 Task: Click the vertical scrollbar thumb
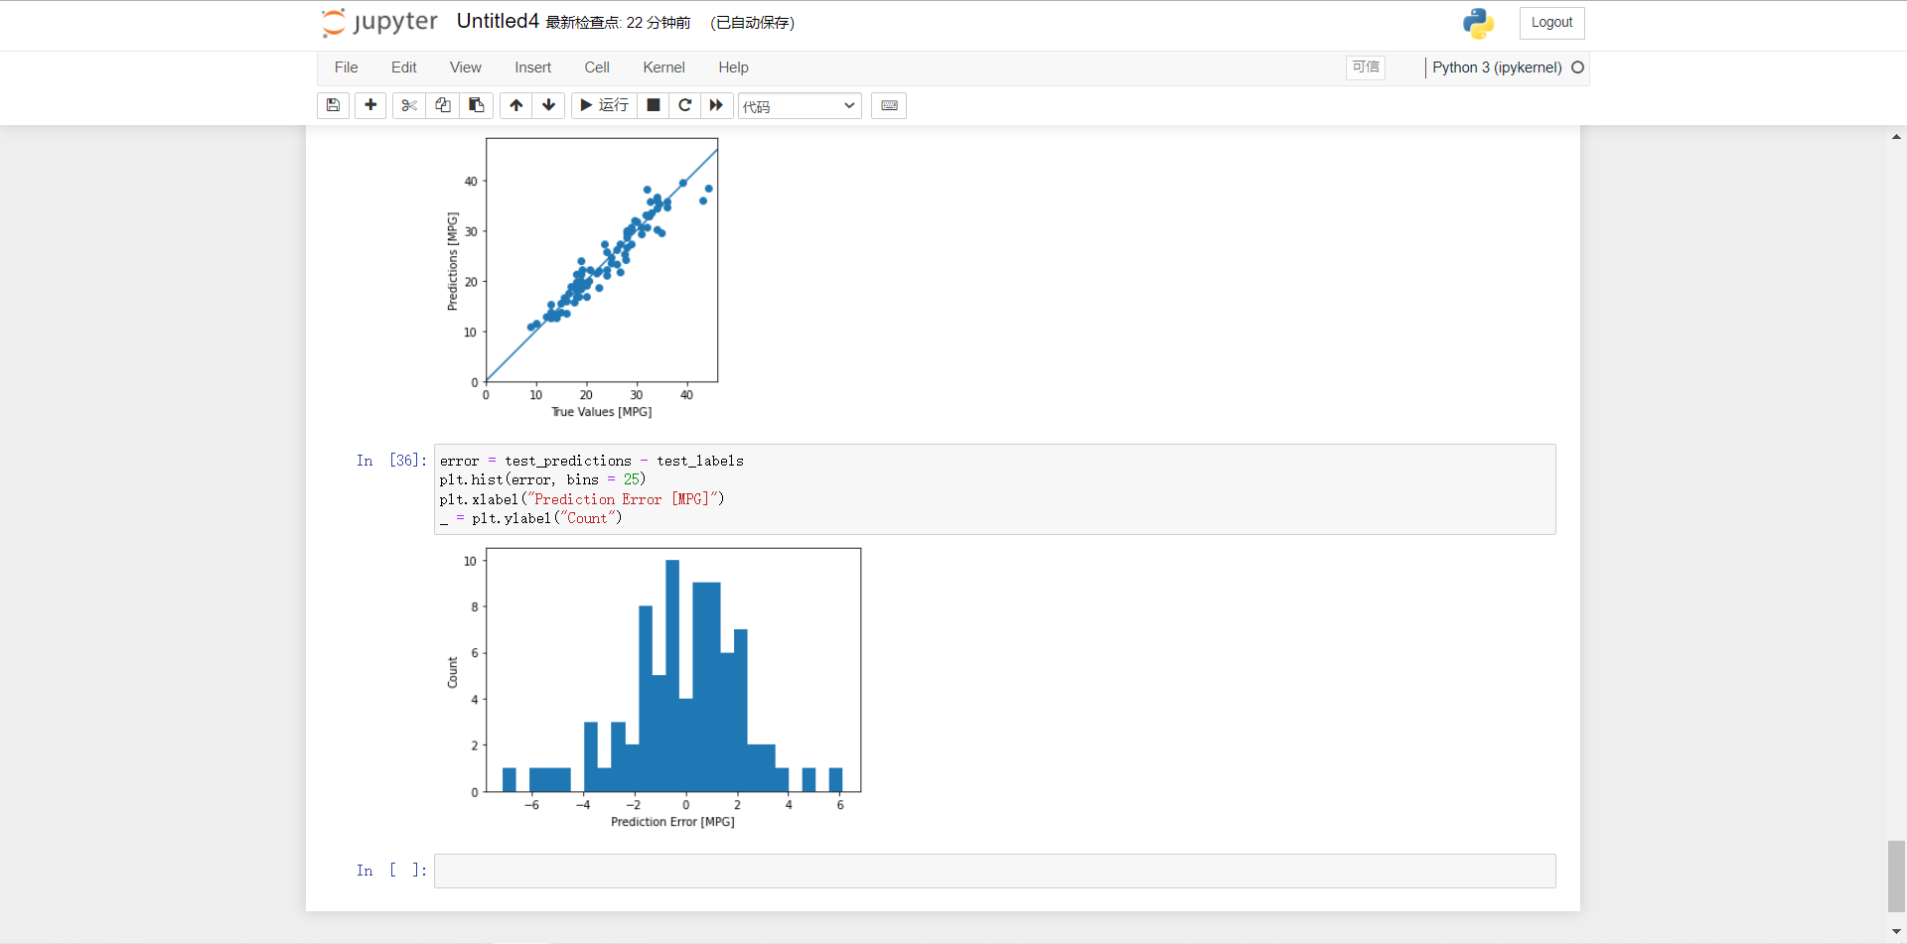pyautogui.click(x=1897, y=876)
